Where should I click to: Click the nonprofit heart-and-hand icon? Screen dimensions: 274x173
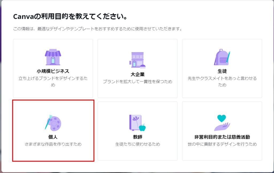[x=222, y=123]
